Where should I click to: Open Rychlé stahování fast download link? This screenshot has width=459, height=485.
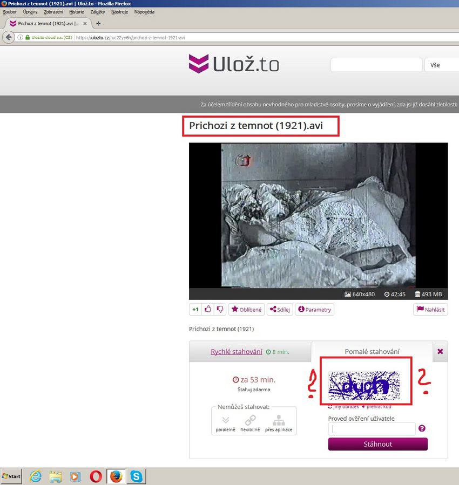pyautogui.click(x=237, y=352)
